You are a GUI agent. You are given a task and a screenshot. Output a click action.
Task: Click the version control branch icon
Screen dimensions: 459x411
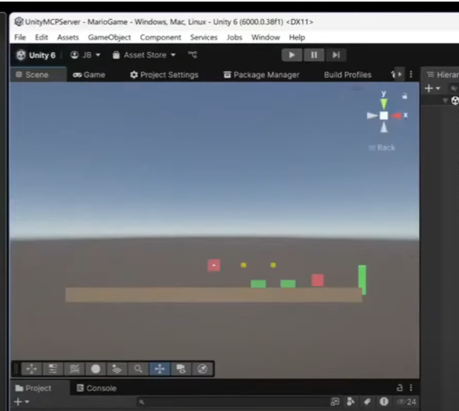[193, 55]
